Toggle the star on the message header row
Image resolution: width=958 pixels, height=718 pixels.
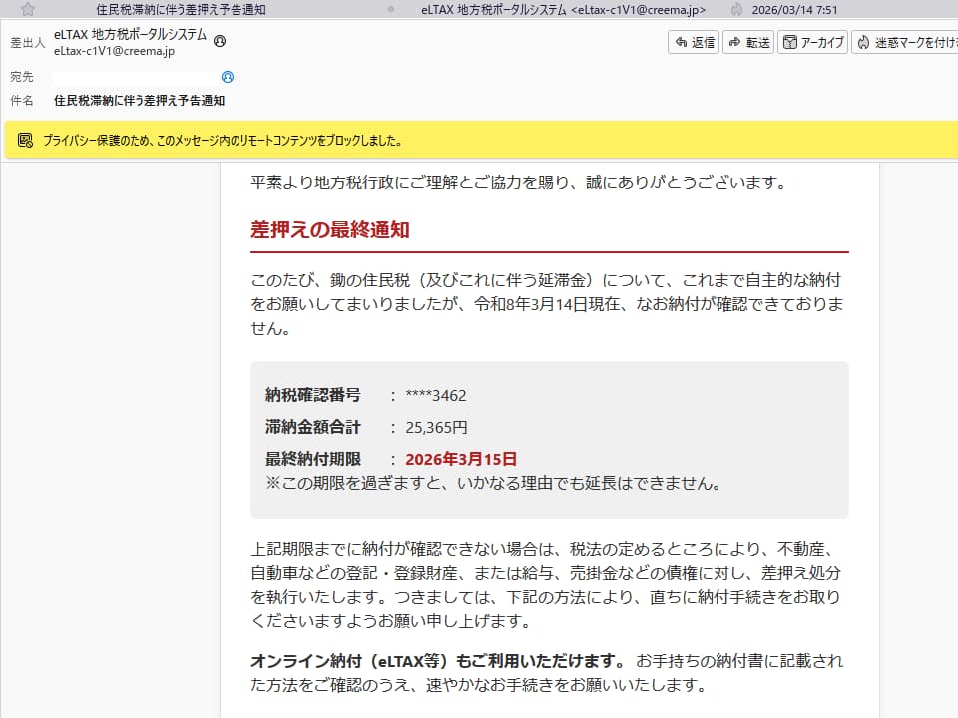[x=27, y=9]
